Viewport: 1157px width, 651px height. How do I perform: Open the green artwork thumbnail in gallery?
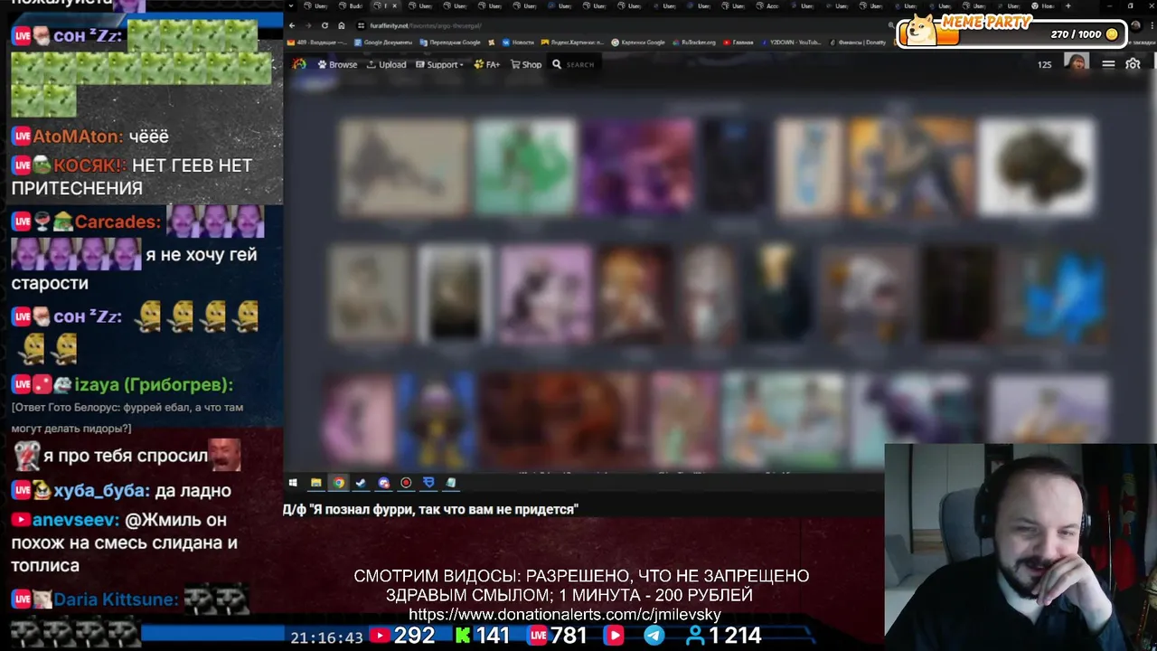525,166
